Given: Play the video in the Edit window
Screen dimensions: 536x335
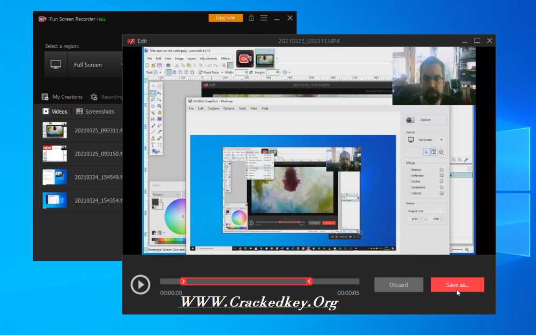Looking at the screenshot, I should (x=140, y=285).
